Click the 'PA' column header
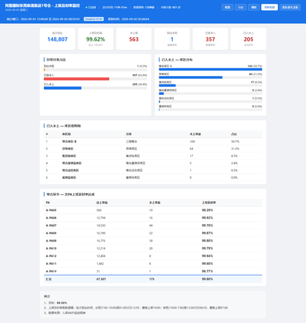306x323 pixels. (x=48, y=203)
